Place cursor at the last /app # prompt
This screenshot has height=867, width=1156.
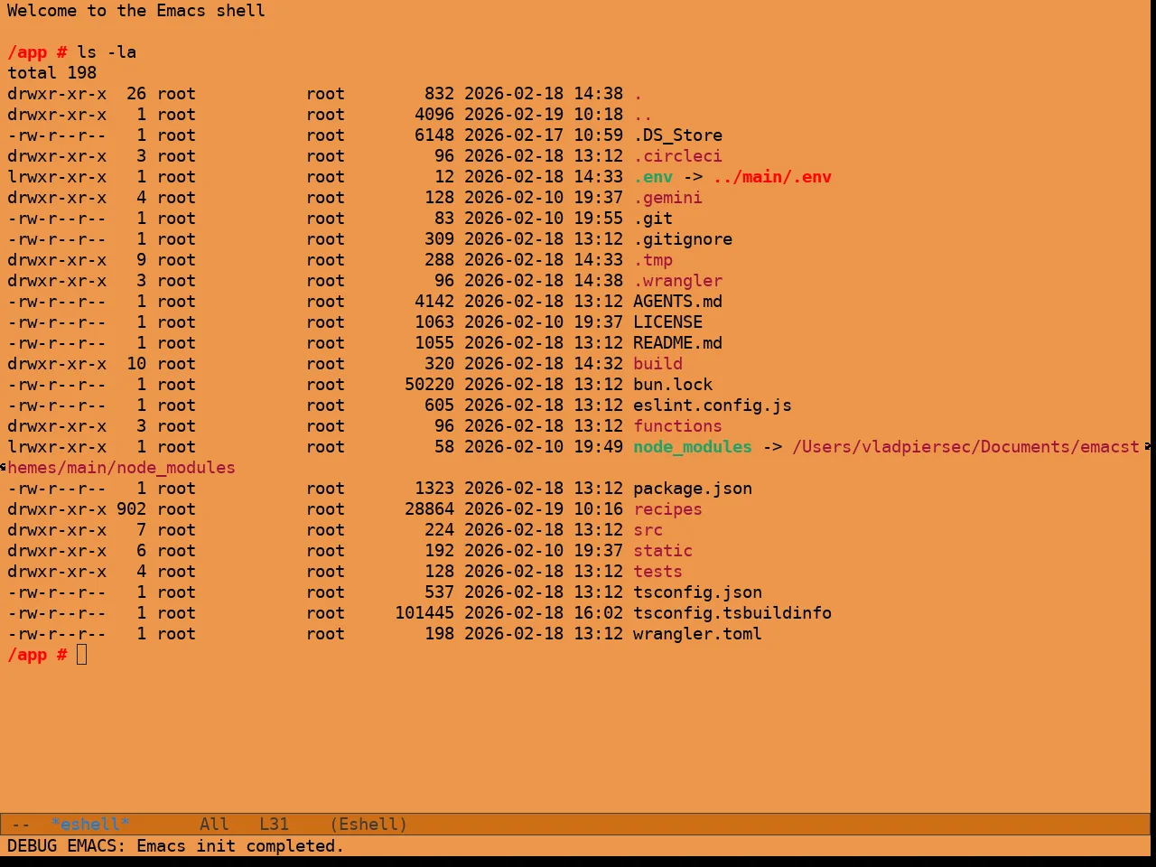(82, 655)
